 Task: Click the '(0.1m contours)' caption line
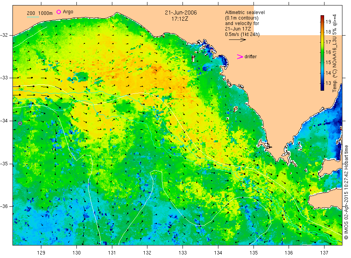[x=242, y=18]
